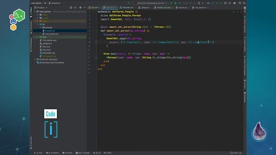The width and height of the screenshot is (276, 155).
Task: Open the Event Log
Action: pyautogui.click(x=236, y=153)
